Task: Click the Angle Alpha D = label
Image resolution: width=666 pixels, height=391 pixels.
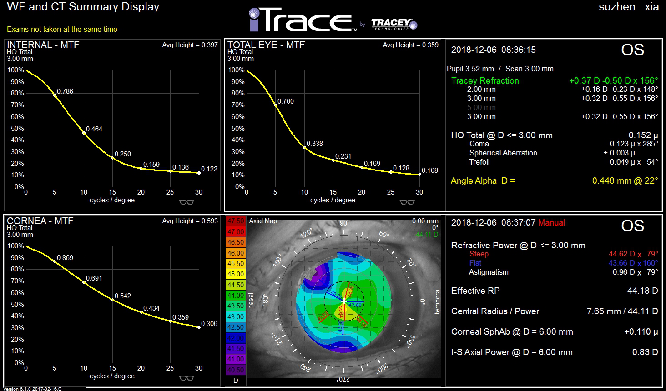Action: [483, 181]
